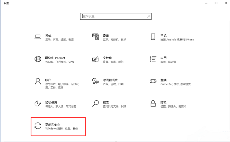The width and height of the screenshot is (230, 142).
Task: Open 时间和语言 settings title
Action: pyautogui.click(x=110, y=80)
